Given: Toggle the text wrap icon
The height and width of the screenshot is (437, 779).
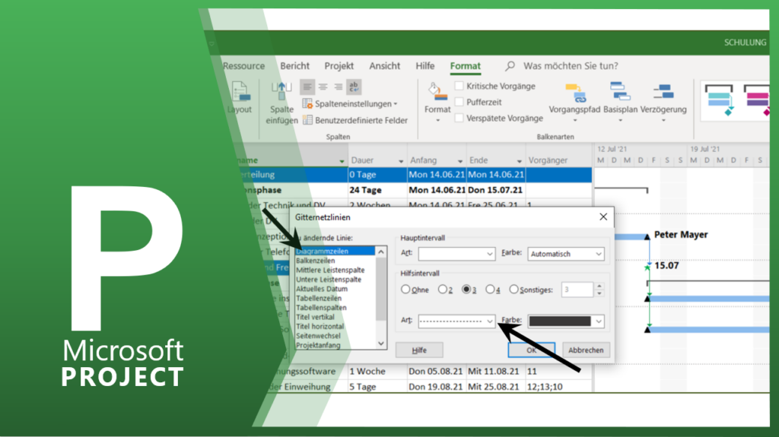Looking at the screenshot, I should click(x=354, y=87).
